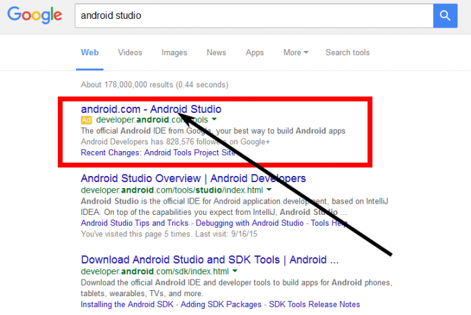The width and height of the screenshot is (471, 315).
Task: Open Adding SDK Packages sitelink
Action: tap(221, 304)
